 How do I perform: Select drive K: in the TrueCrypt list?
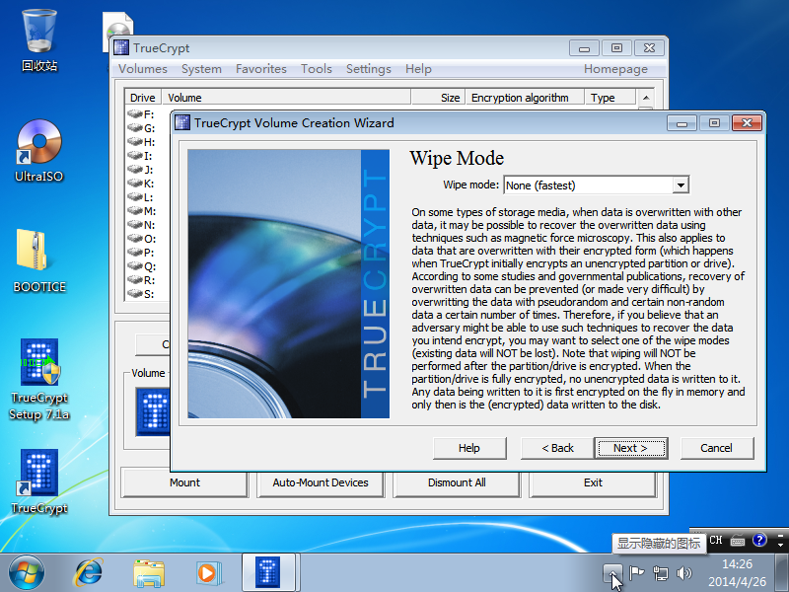point(141,184)
